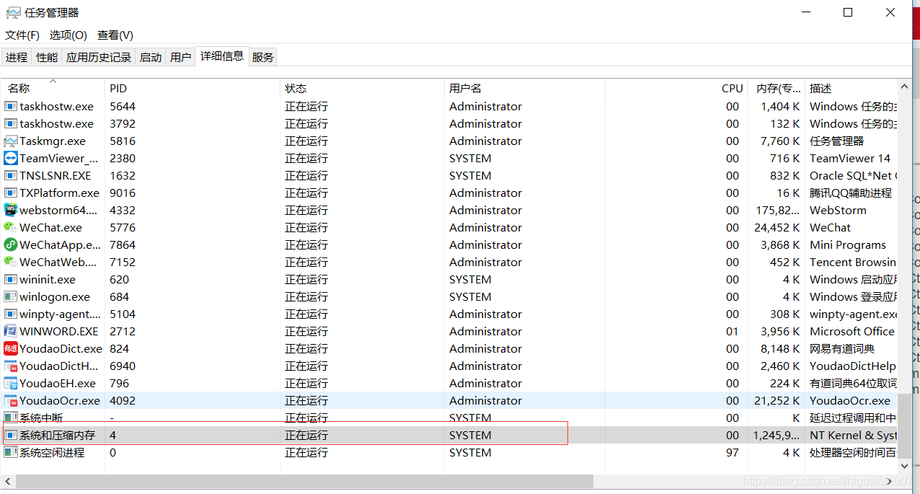Open the 文件(F) menu
The width and height of the screenshot is (920, 494).
22,35
